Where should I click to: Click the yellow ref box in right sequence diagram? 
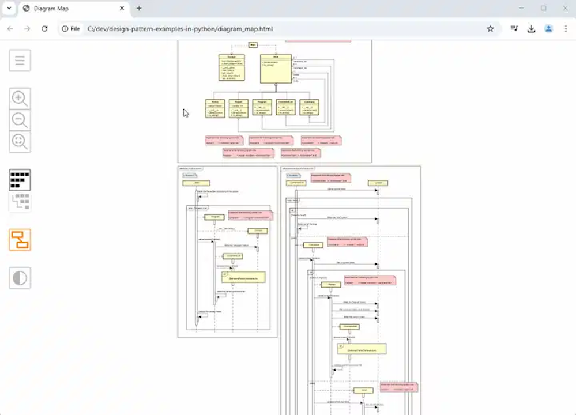(362, 349)
